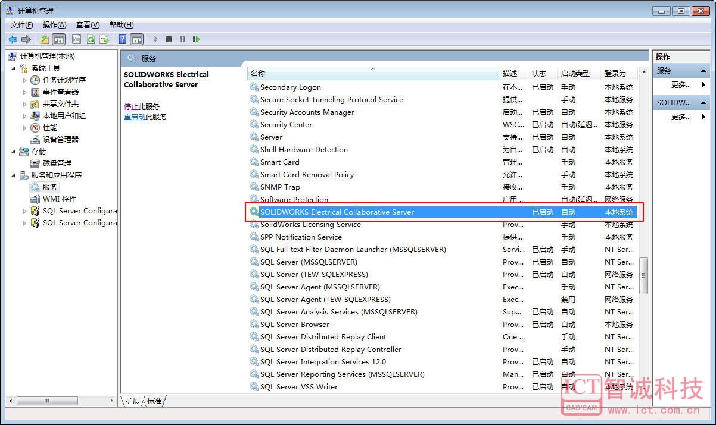716x425 pixels.
Task: Click the services list vertical scrollbar thumb
Action: pos(643,276)
